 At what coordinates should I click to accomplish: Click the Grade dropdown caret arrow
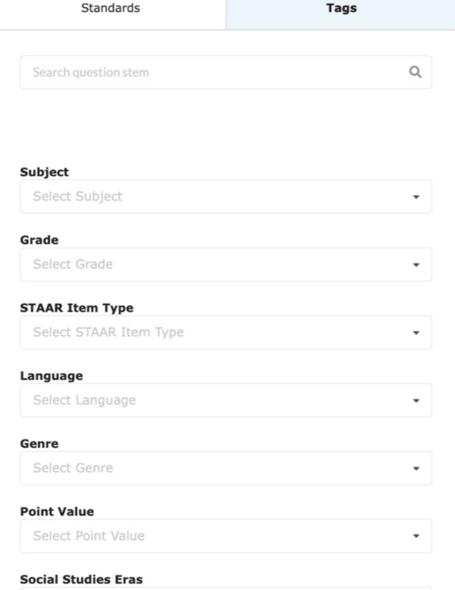click(x=416, y=265)
